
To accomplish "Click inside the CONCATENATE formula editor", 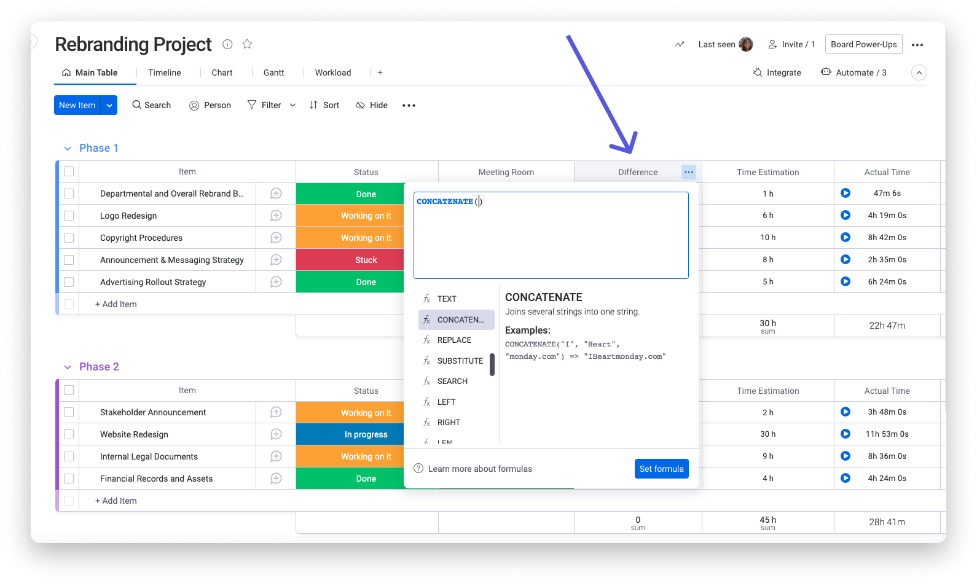I will 551,235.
